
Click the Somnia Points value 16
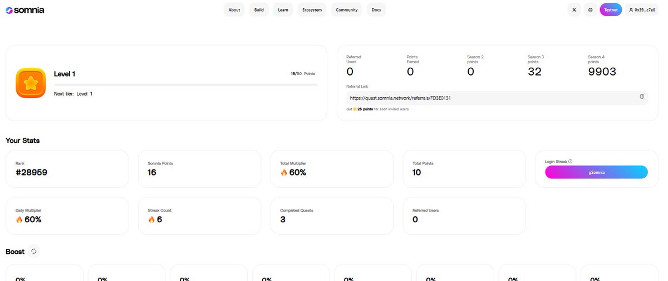(x=152, y=173)
